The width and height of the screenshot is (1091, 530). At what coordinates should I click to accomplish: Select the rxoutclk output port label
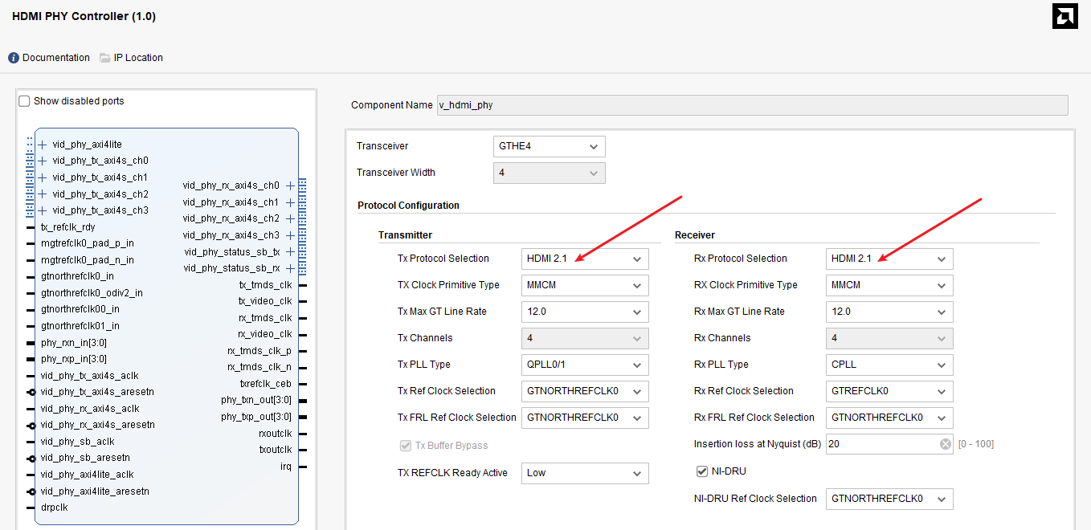click(276, 434)
